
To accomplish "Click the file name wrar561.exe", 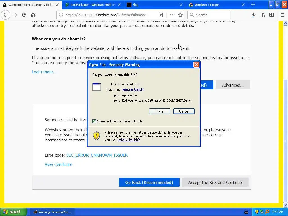I will [131, 84].
